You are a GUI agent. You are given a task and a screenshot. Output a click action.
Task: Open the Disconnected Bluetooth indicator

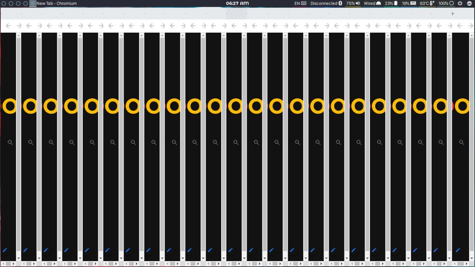[x=326, y=3]
